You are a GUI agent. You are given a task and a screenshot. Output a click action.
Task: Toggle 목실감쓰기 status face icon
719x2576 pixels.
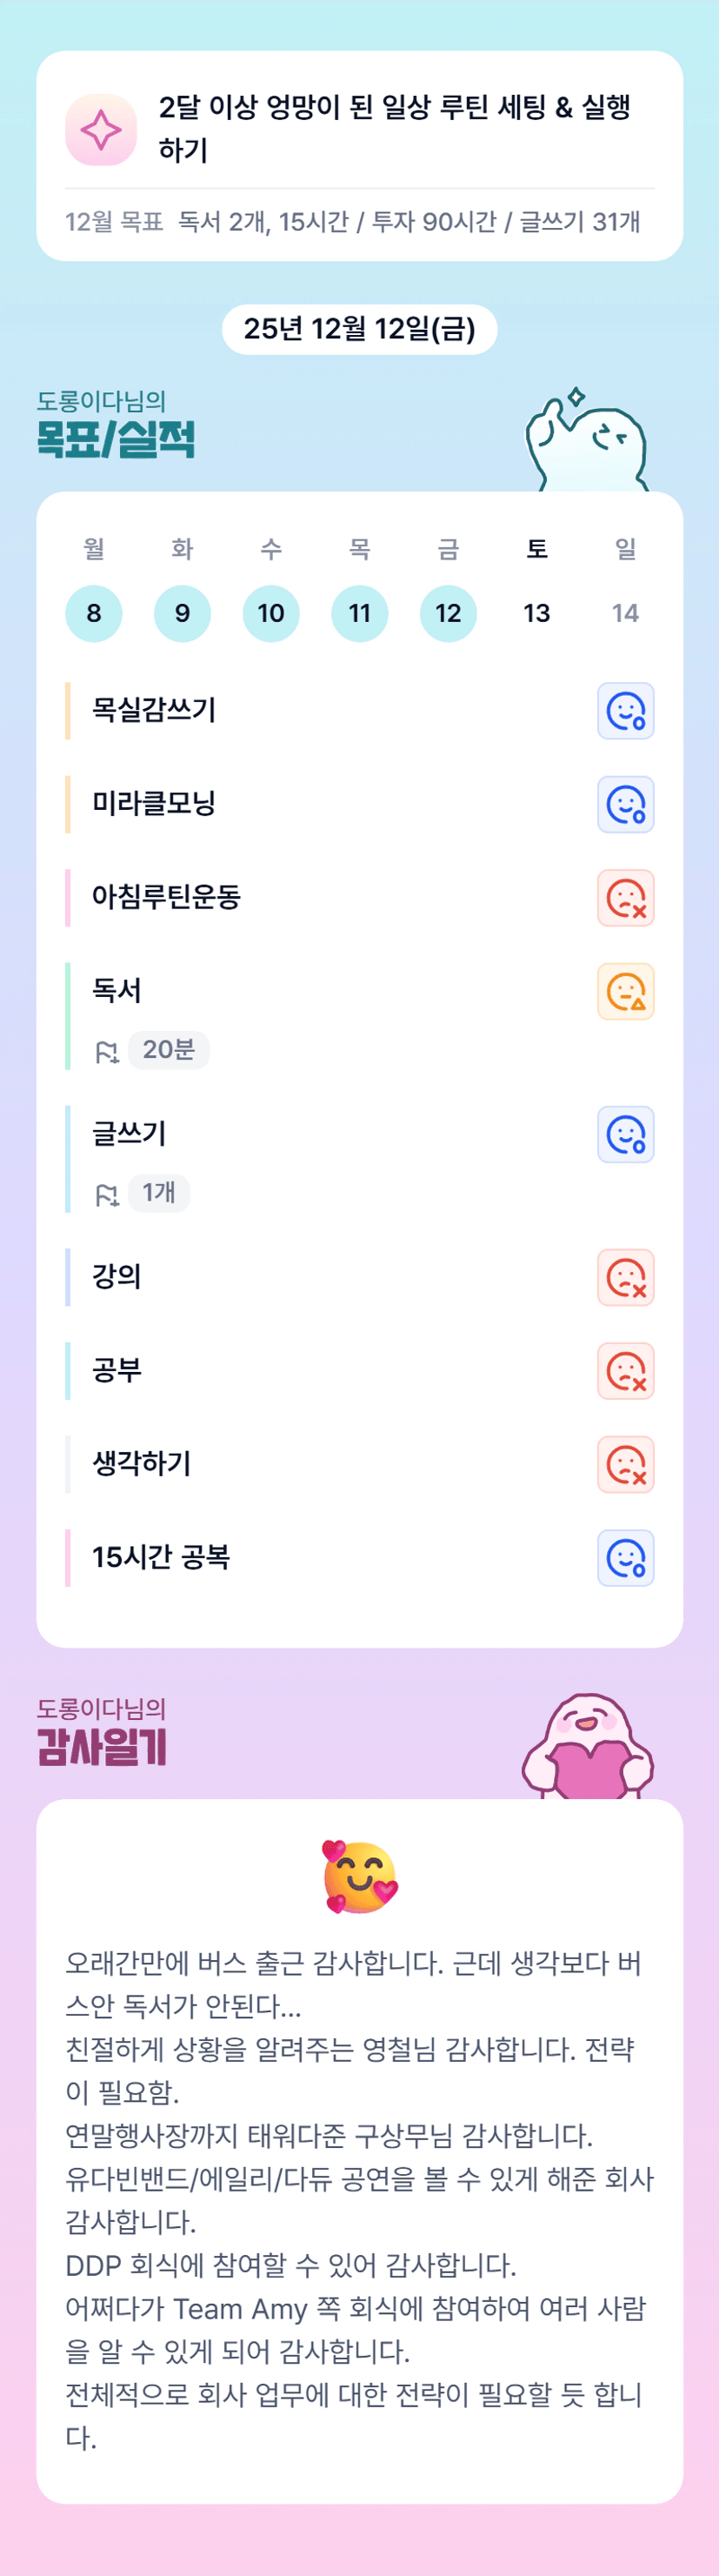(x=625, y=711)
